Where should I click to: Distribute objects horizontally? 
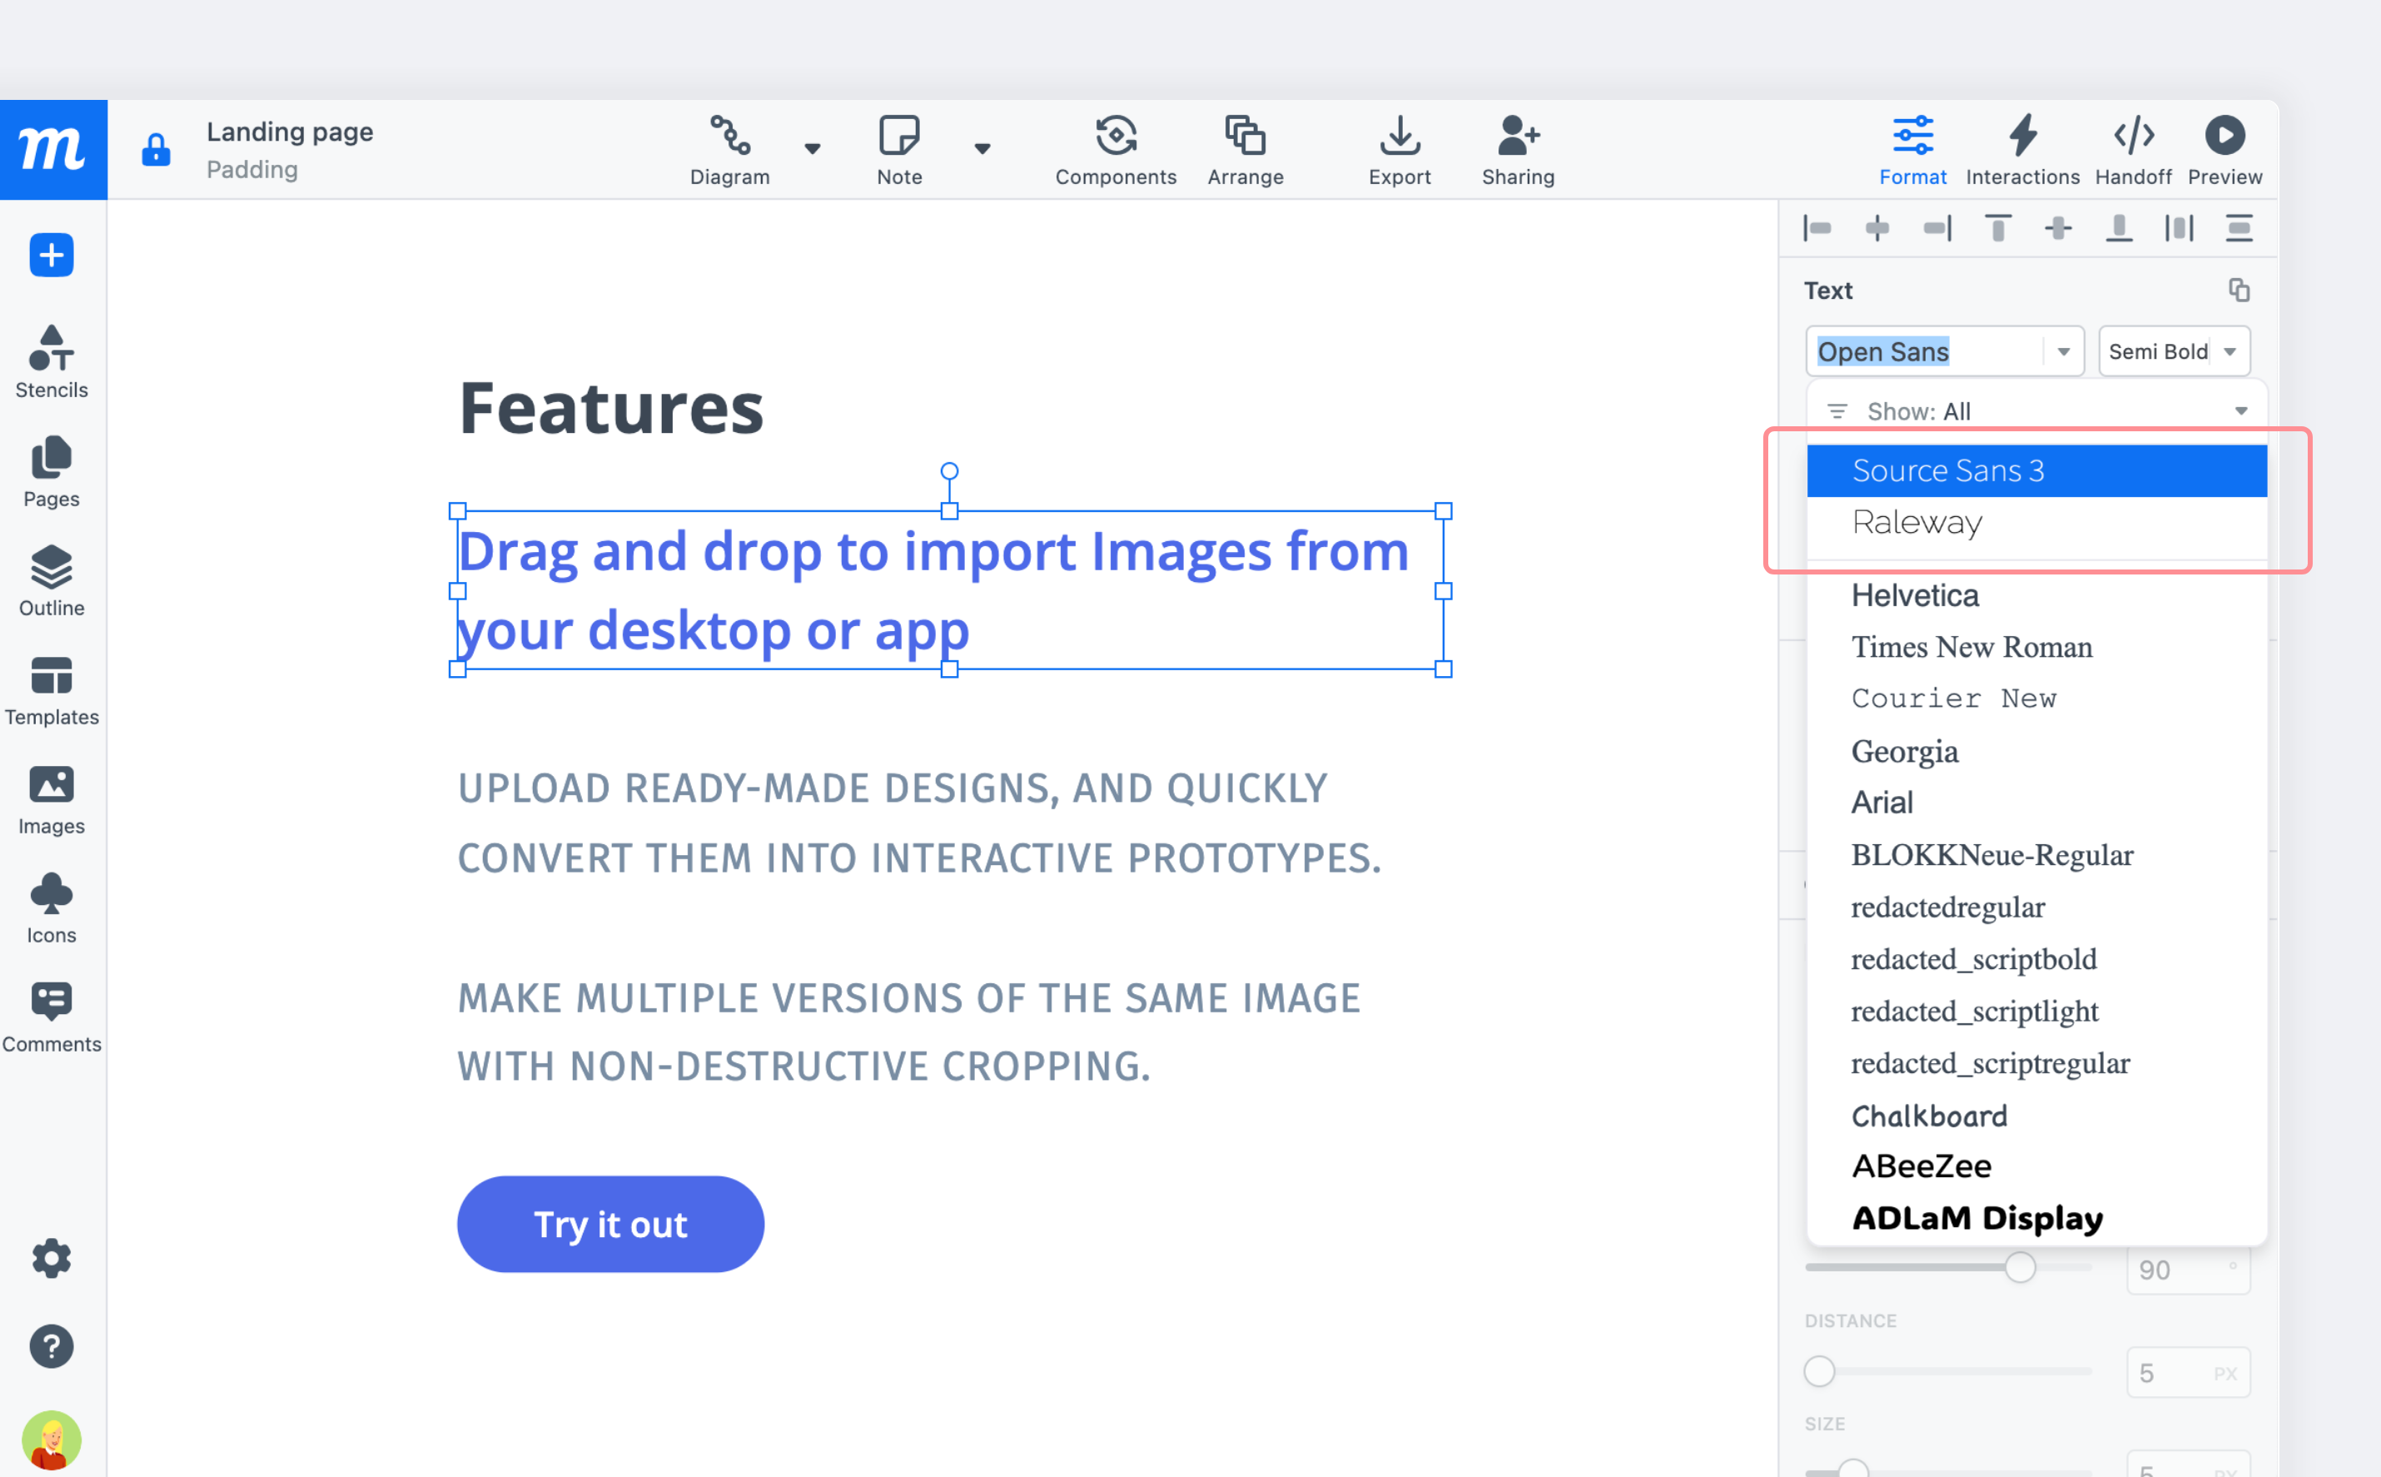(2179, 229)
